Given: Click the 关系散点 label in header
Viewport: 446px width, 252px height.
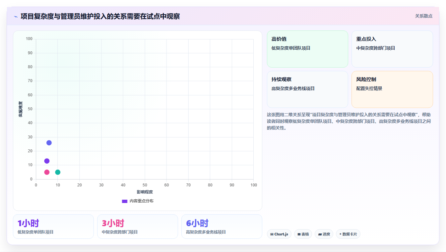Looking at the screenshot, I should [x=423, y=16].
